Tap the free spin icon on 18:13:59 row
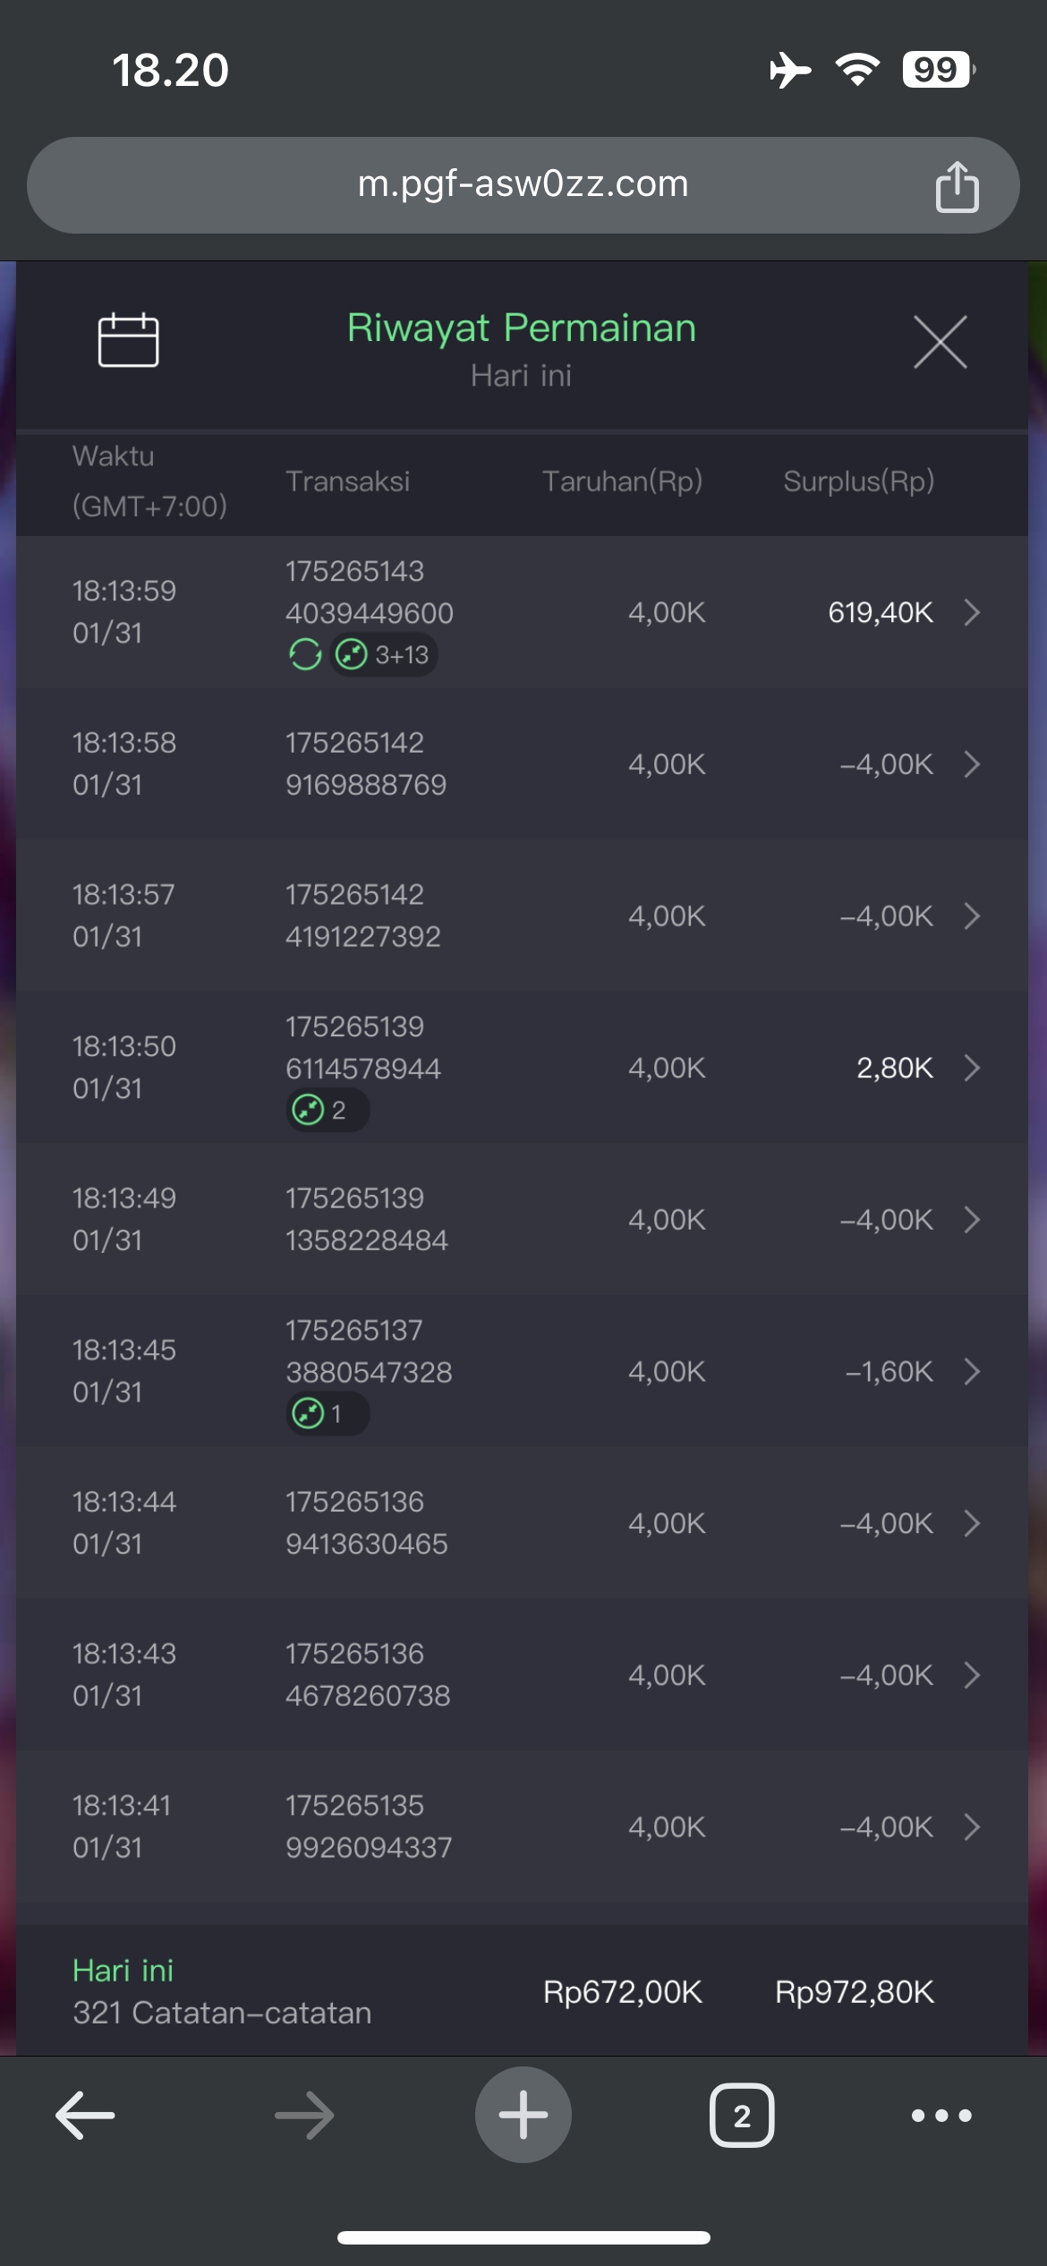Image resolution: width=1047 pixels, height=2266 pixels. (x=305, y=655)
